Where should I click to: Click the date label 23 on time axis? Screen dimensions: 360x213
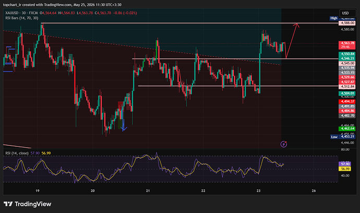258,191
